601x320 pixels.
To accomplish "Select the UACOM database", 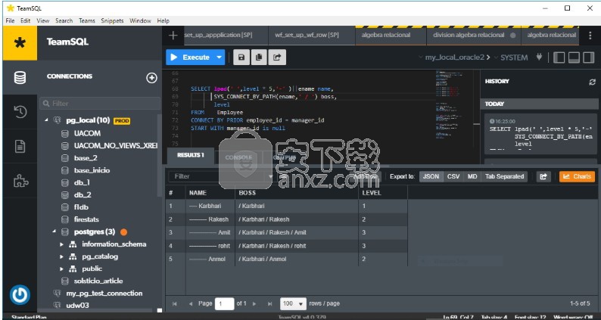I will coord(87,133).
